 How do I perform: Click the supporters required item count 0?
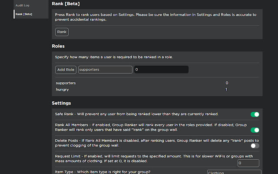(227, 83)
